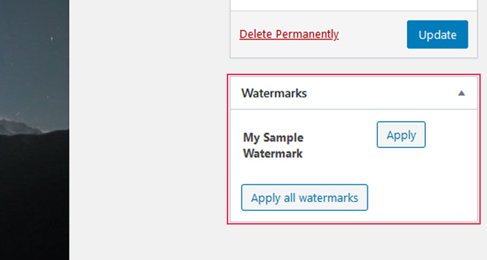The image size is (487, 260).
Task: Select the Watermarks panel heading
Action: (353, 93)
